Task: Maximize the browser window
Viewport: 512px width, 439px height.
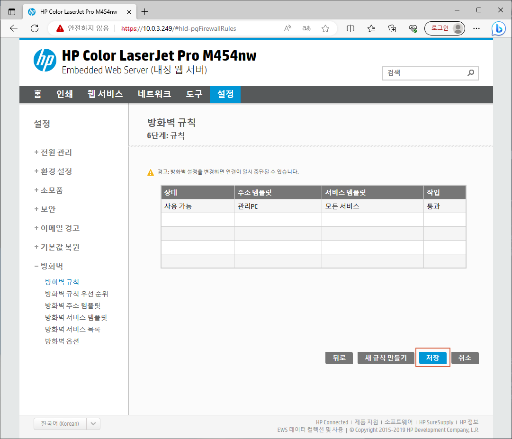Action: pyautogui.click(x=479, y=10)
